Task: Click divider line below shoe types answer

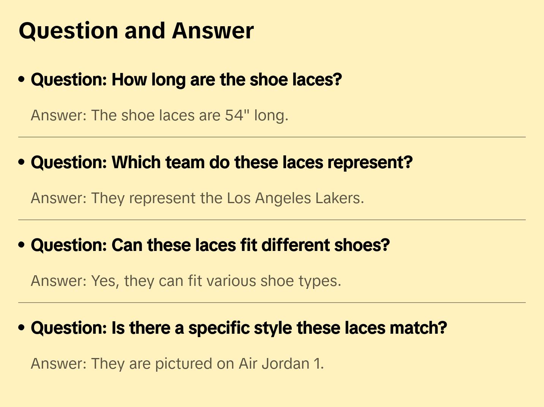Action: (x=272, y=303)
